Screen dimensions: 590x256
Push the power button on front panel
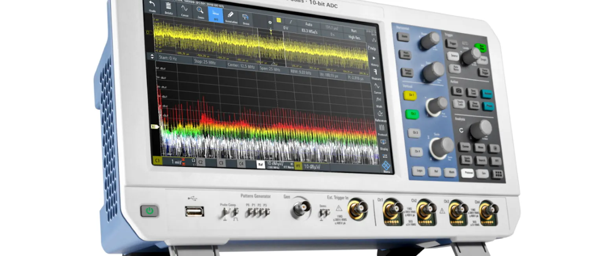click(x=149, y=211)
